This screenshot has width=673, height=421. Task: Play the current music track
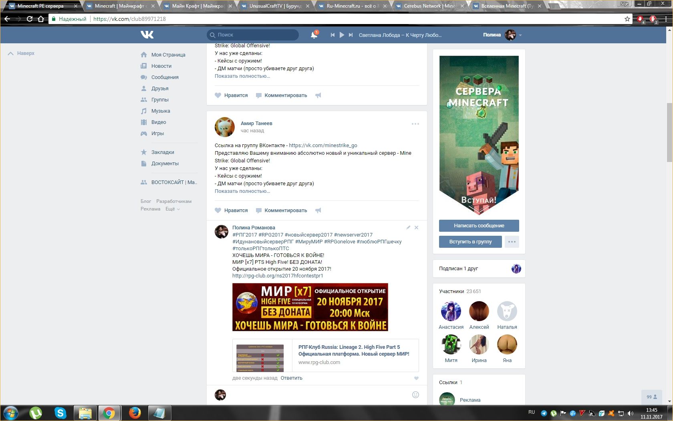(342, 35)
